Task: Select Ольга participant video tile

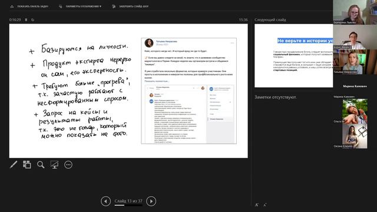Action: (x=355, y=111)
